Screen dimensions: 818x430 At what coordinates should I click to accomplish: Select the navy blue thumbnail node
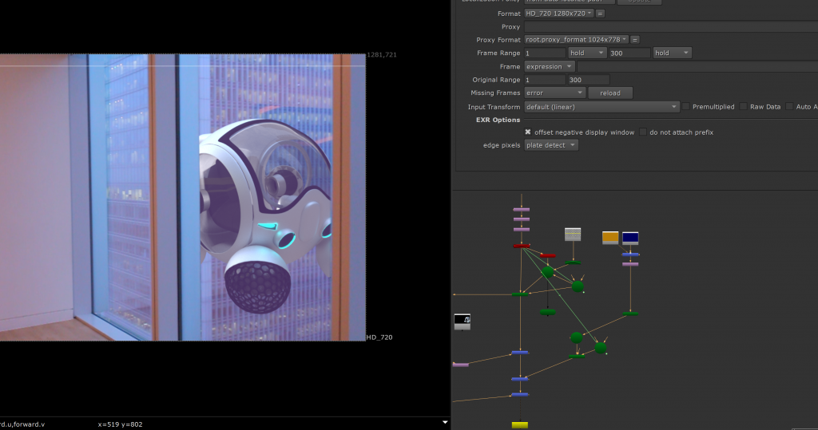coord(630,239)
